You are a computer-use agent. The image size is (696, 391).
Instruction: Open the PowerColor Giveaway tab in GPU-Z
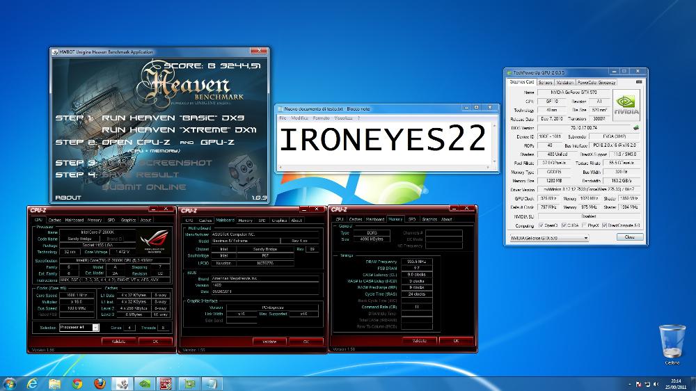coord(596,83)
